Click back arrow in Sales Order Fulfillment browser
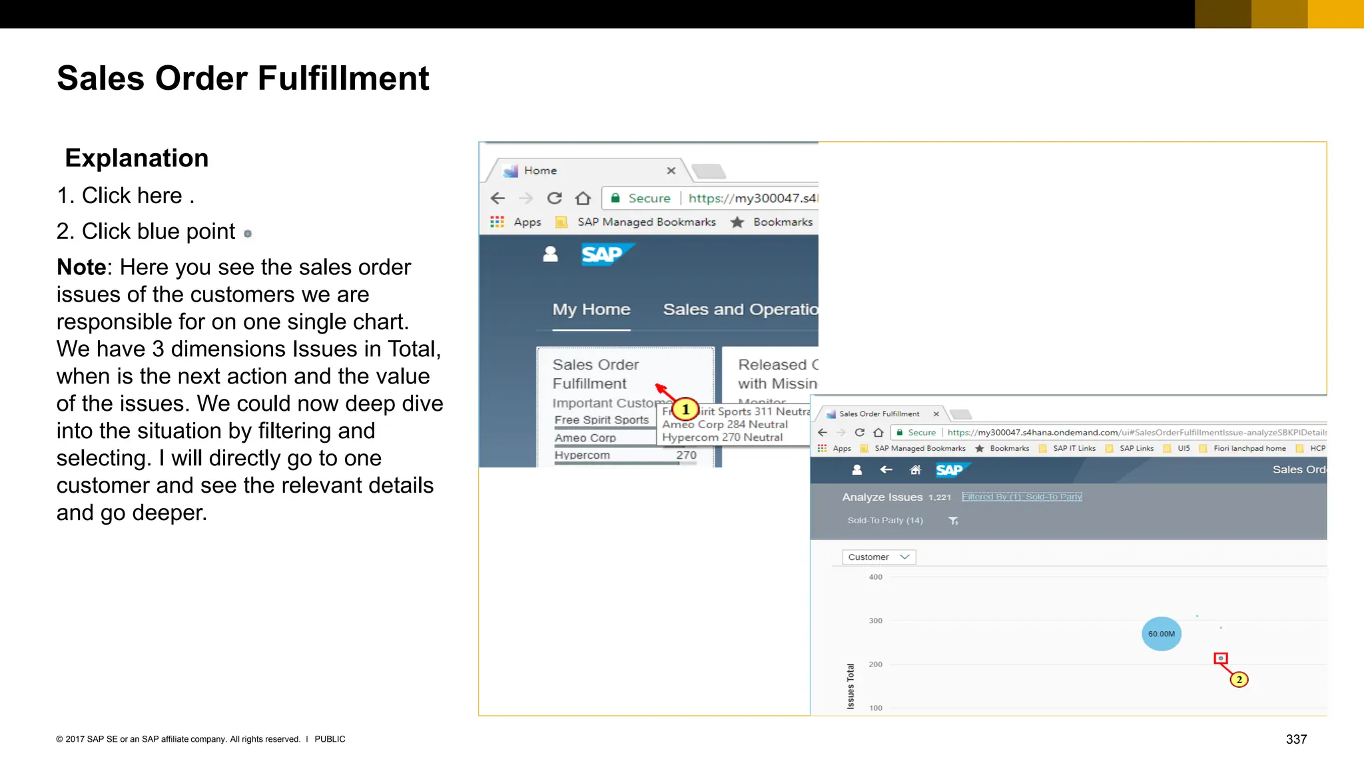 (823, 432)
